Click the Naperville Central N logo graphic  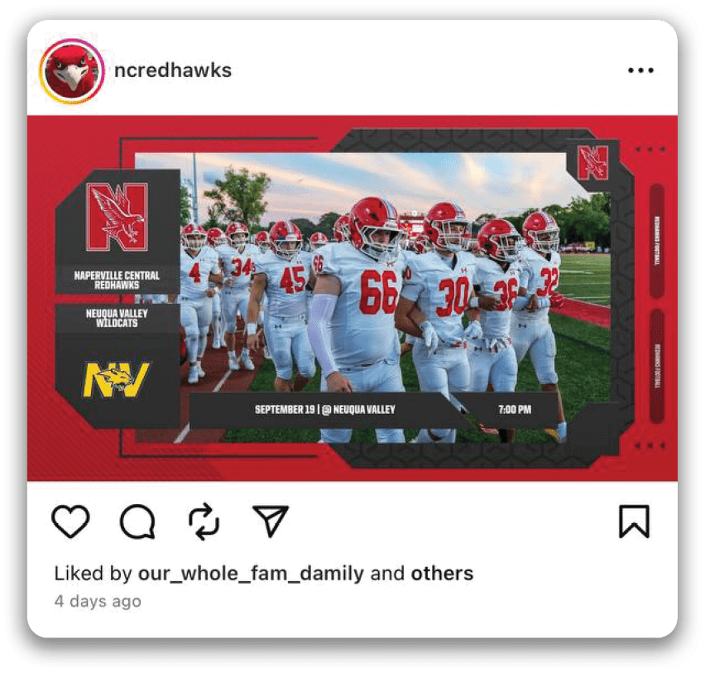(x=117, y=216)
